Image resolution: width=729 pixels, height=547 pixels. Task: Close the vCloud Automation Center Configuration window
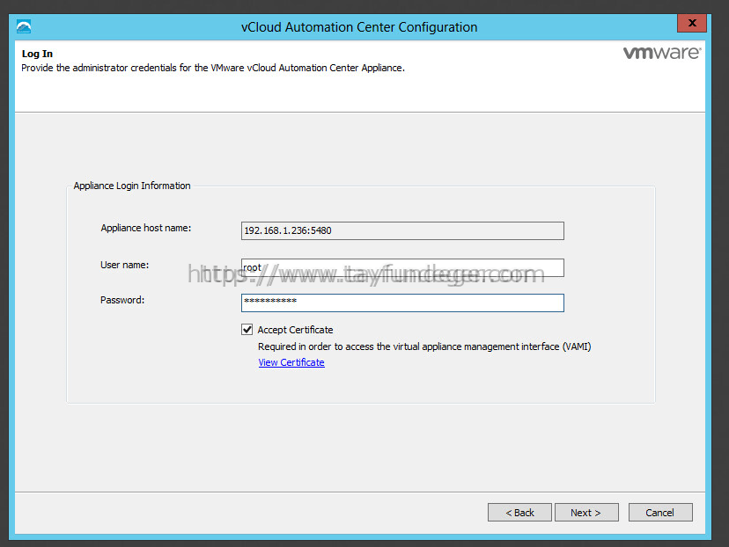[x=692, y=23]
